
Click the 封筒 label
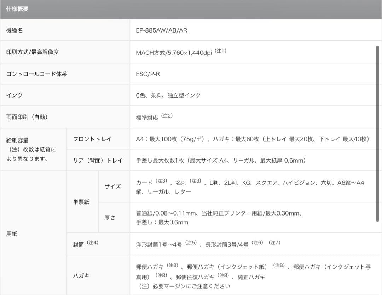(x=79, y=244)
